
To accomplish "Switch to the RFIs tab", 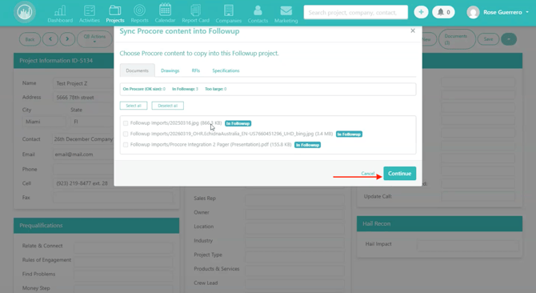I will 195,70.
